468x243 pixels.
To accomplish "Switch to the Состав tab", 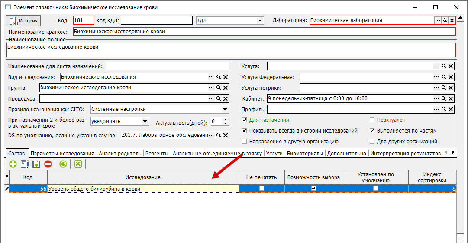I will 16,154.
